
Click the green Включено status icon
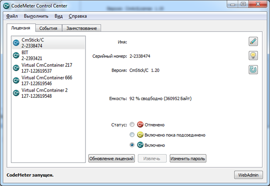[x=140, y=145]
